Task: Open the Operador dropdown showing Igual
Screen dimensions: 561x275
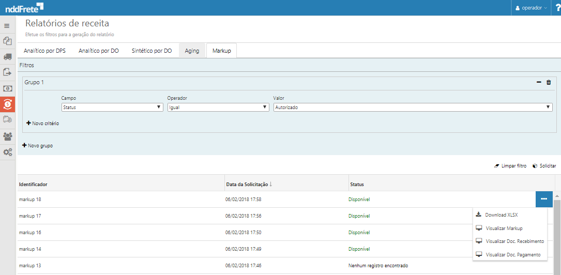Action: pyautogui.click(x=218, y=108)
